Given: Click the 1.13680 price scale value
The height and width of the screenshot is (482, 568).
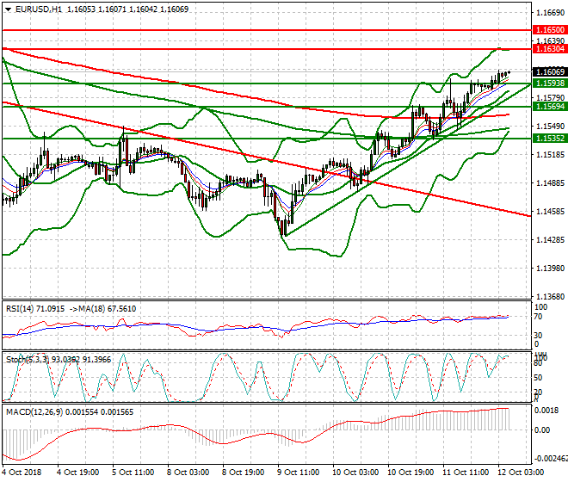Looking at the screenshot, I should [550, 296].
